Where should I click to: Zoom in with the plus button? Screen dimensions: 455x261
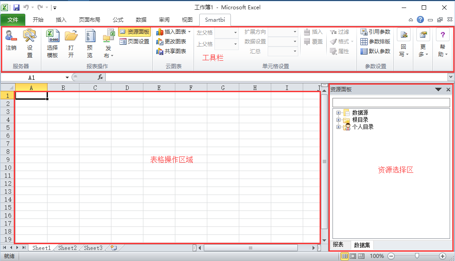tap(443, 256)
